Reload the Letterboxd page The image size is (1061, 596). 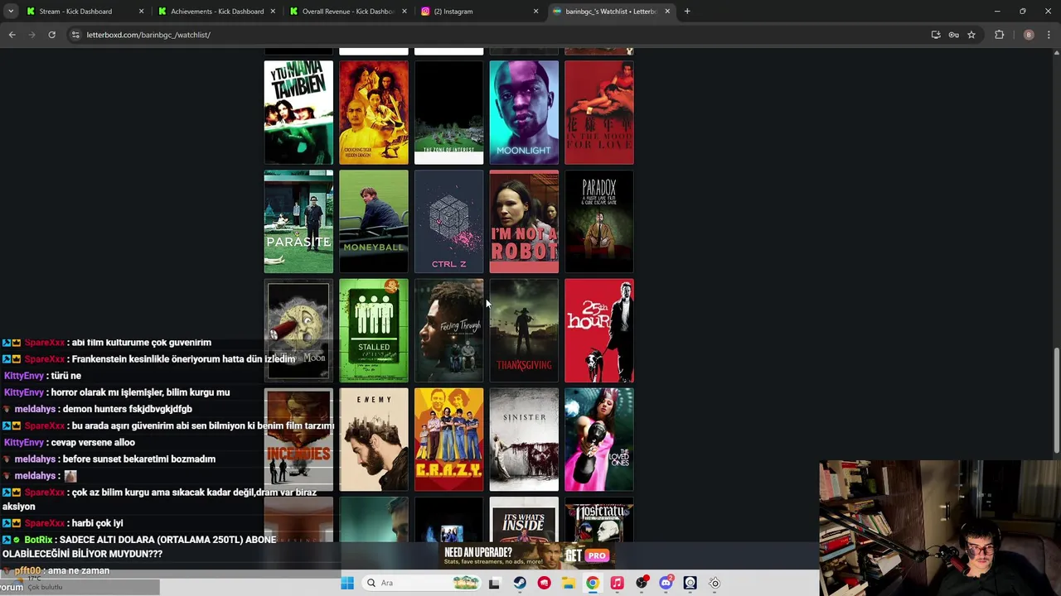coord(51,35)
